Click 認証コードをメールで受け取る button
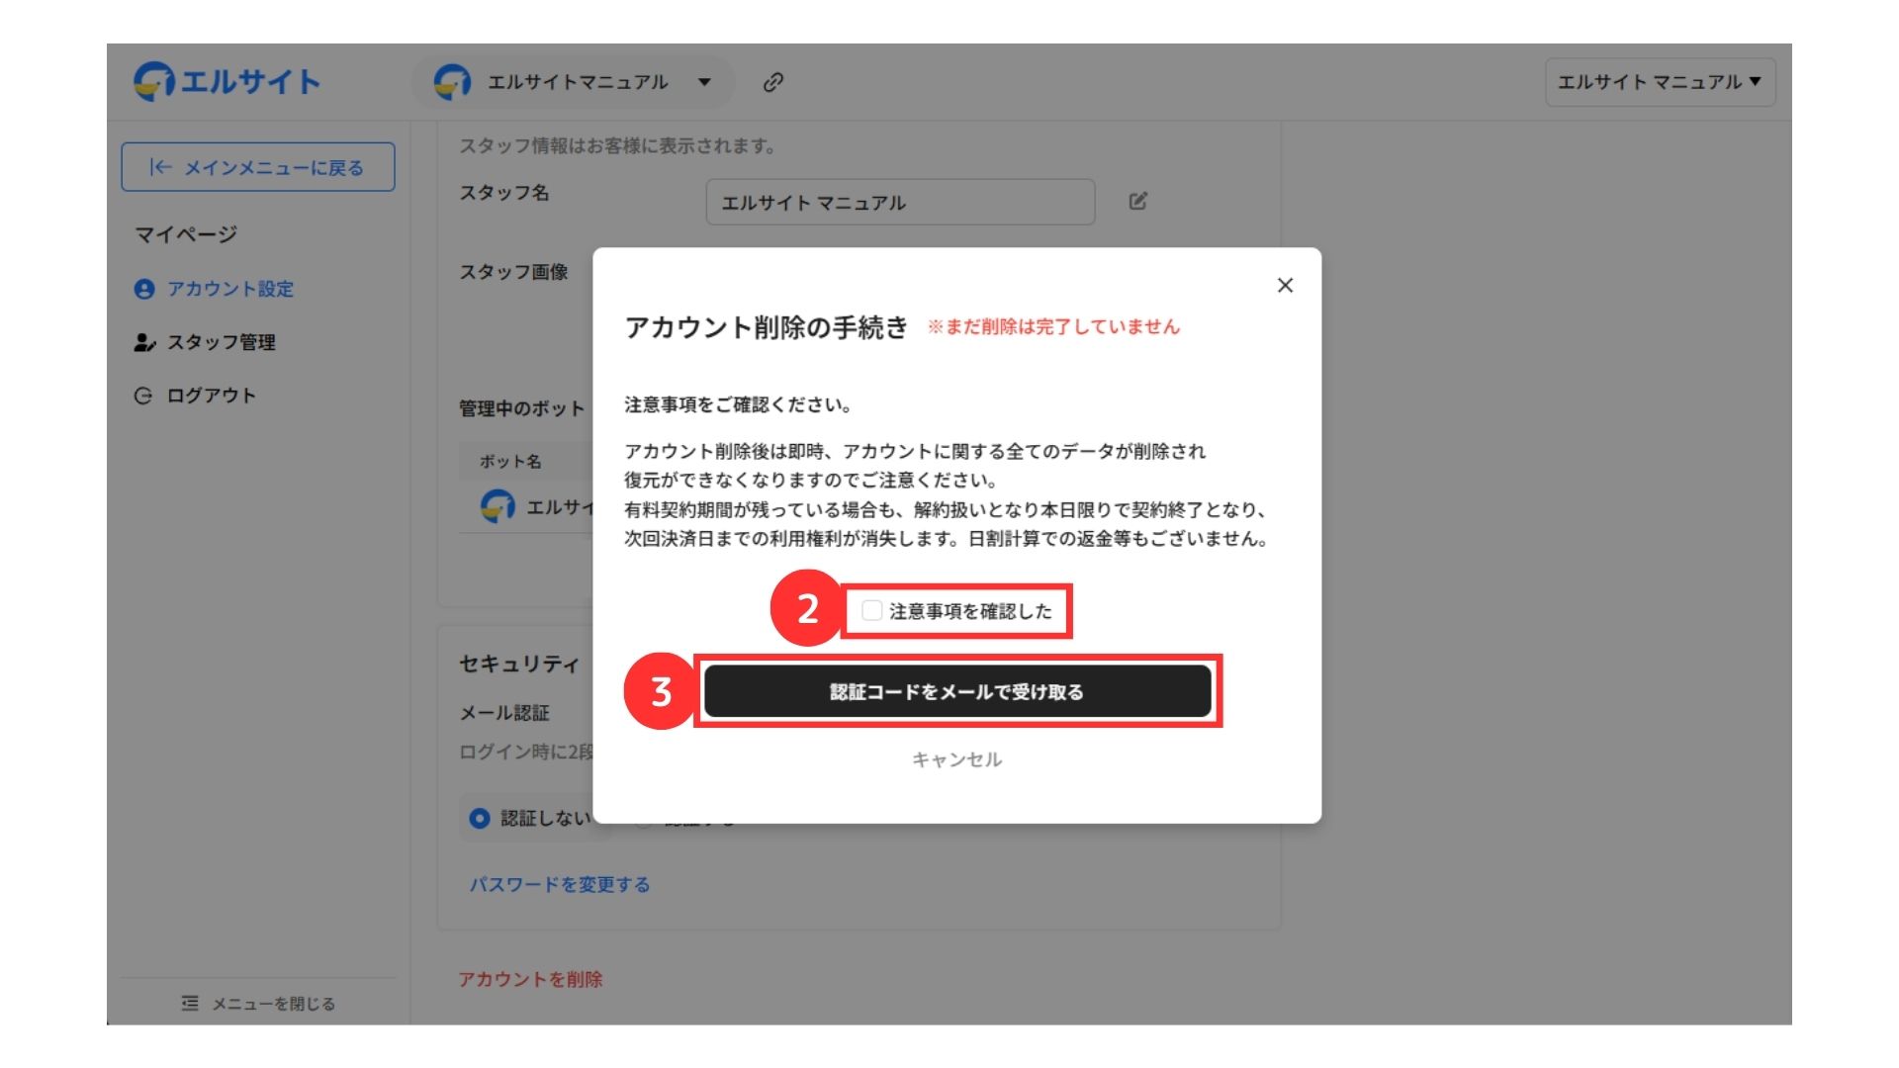1899x1068 pixels. click(x=956, y=691)
